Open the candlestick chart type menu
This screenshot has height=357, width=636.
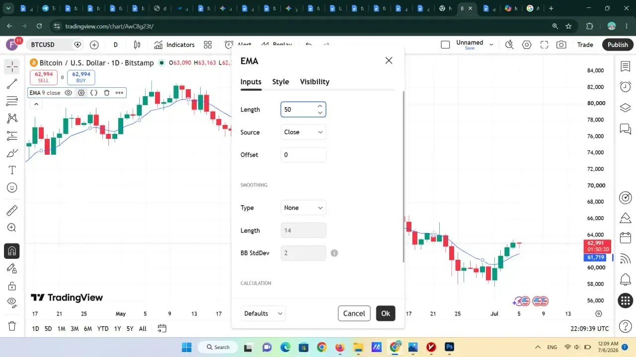[137, 45]
